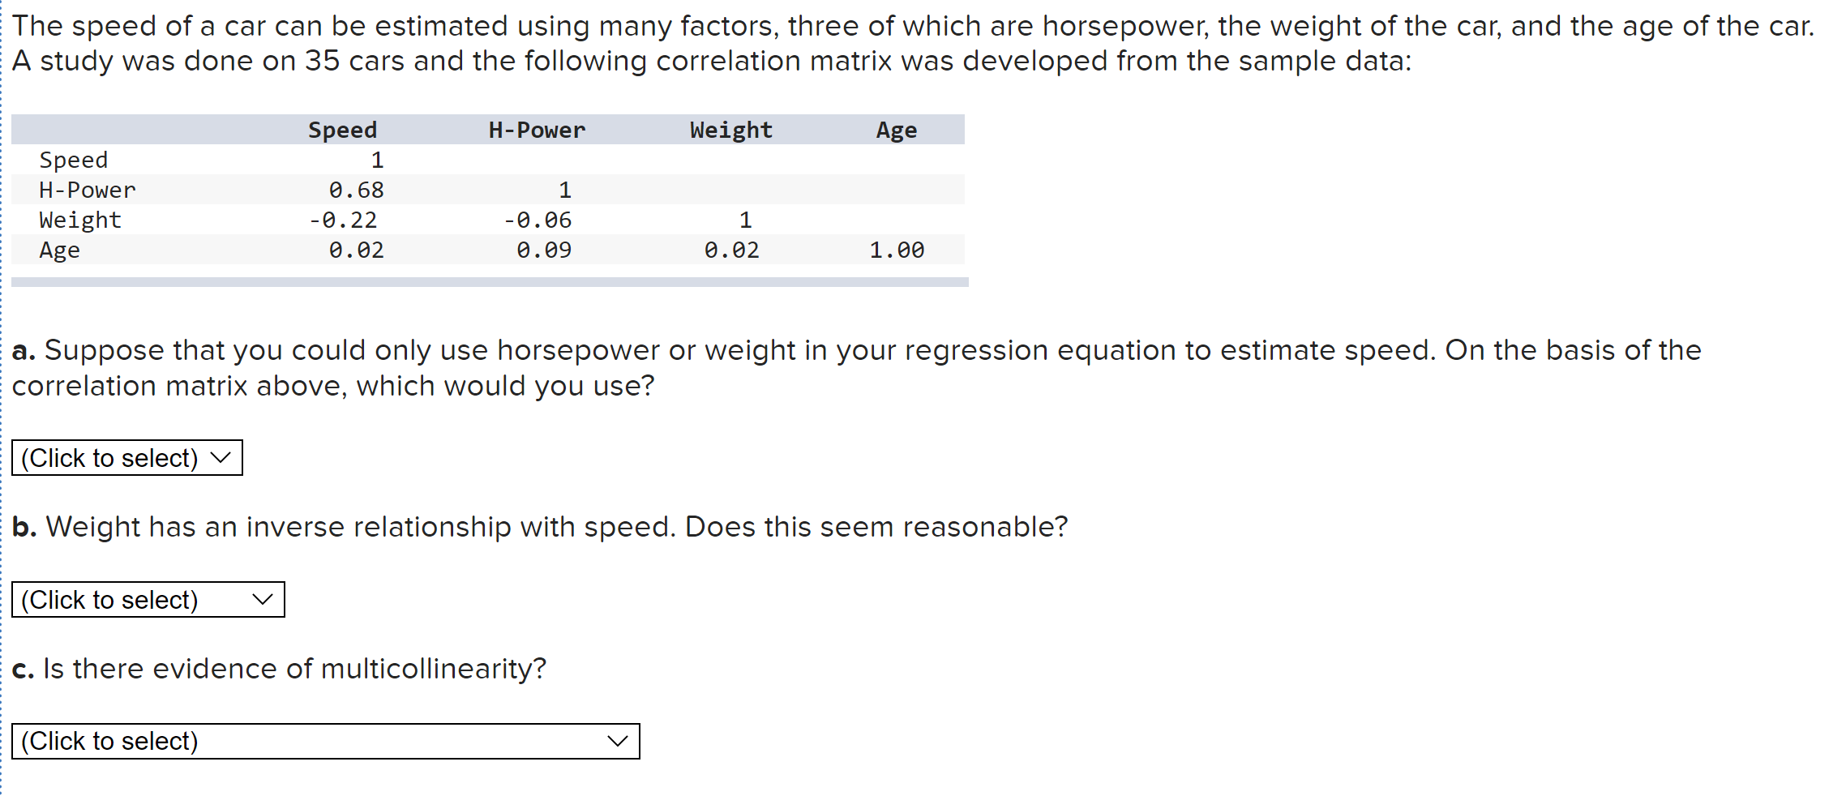Screen dimensions: 1829x796
Task: Select the Age column header
Action: (x=896, y=129)
